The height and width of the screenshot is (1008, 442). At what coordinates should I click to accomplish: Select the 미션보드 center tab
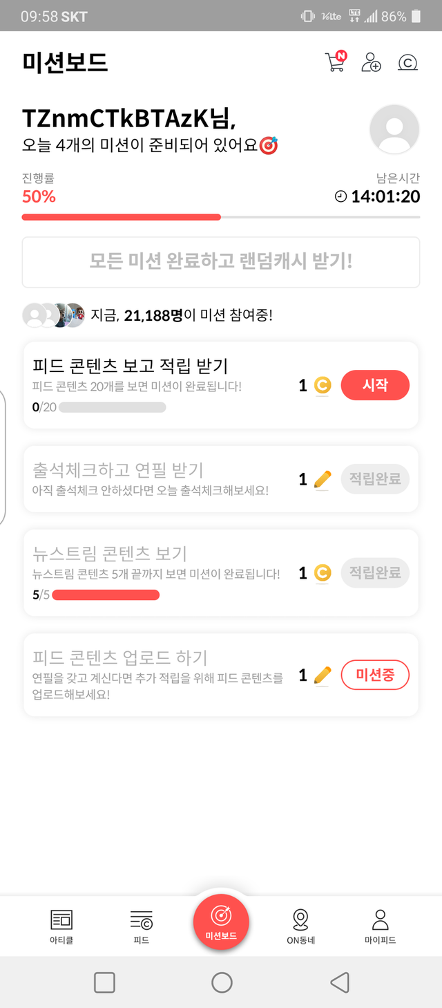[x=221, y=921]
